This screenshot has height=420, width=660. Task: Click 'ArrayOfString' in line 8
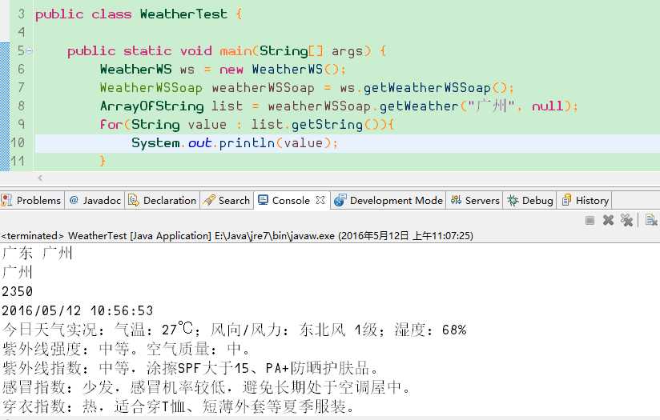click(152, 106)
